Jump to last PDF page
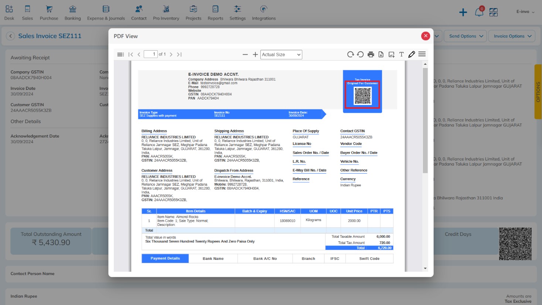The width and height of the screenshot is (542, 305). [179, 54]
